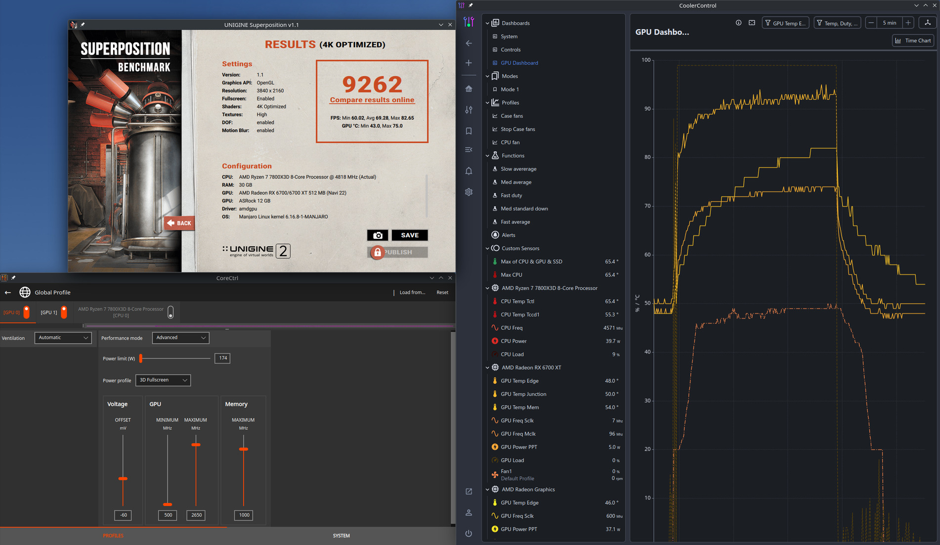
Task: Select the GPU Dashboard item in the tree
Action: pos(519,63)
